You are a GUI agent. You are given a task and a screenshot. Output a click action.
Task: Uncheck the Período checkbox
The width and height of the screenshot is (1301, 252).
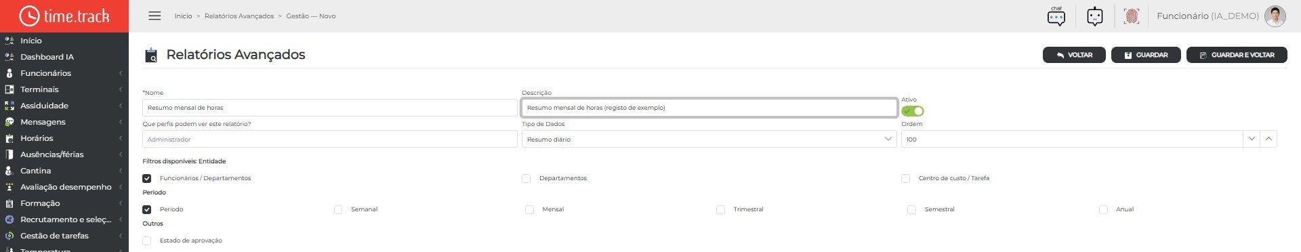coord(147,209)
